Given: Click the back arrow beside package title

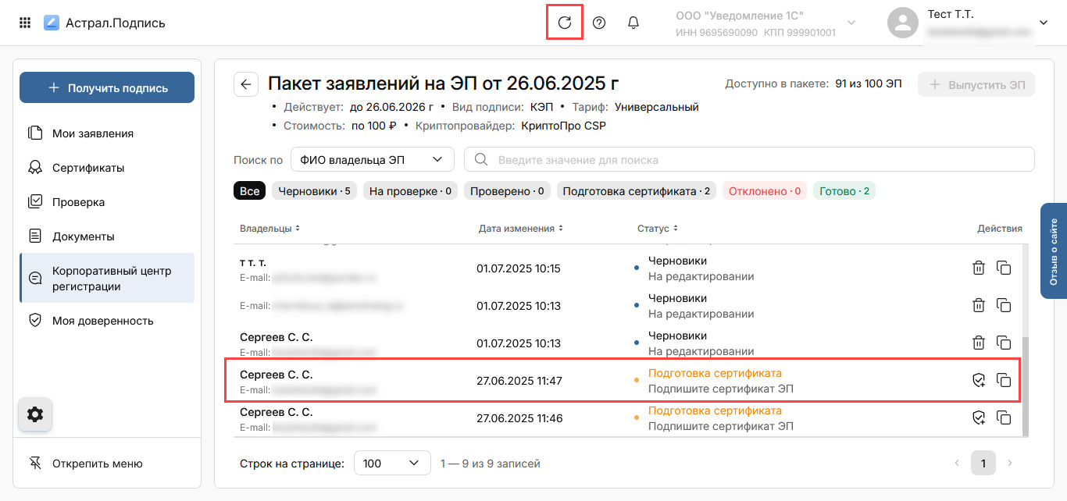Looking at the screenshot, I should tap(246, 84).
